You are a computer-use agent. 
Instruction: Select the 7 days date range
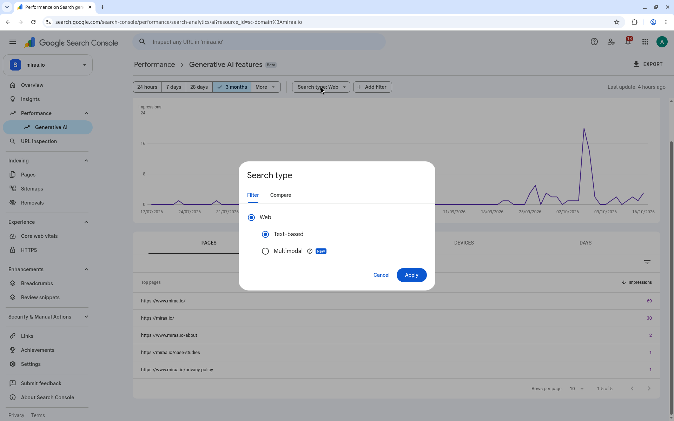pos(174,87)
